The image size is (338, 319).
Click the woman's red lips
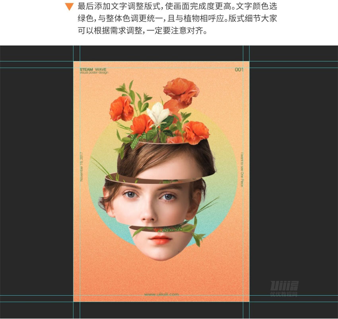(160, 240)
